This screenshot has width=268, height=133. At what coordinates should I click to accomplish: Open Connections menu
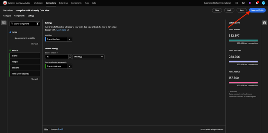(x=51, y=3)
